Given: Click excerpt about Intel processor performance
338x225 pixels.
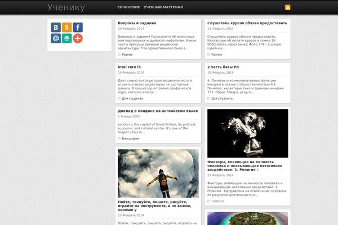Looking at the screenshot, I should coord(155,86).
